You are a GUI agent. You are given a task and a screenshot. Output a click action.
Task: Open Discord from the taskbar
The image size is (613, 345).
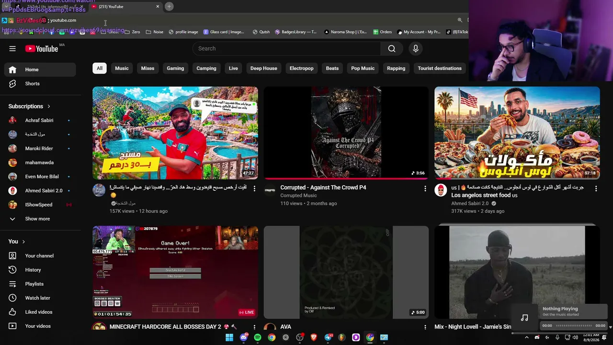tap(244, 337)
